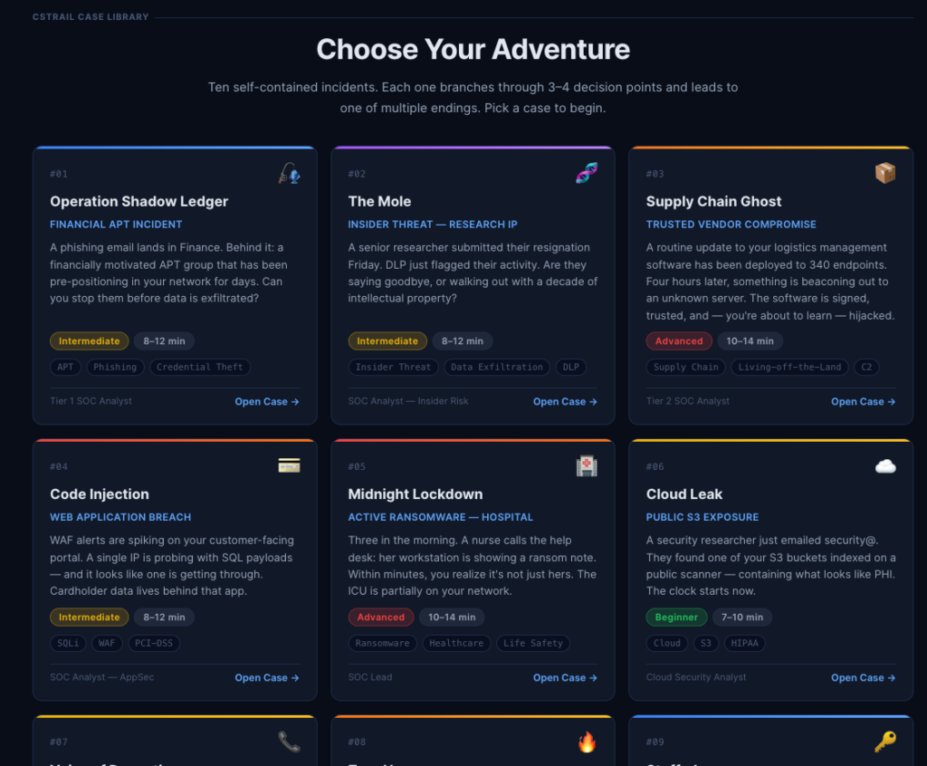Screen dimensions: 927x766
Task: Open Case for Operation Shadow Ledger
Action: pyautogui.click(x=266, y=402)
